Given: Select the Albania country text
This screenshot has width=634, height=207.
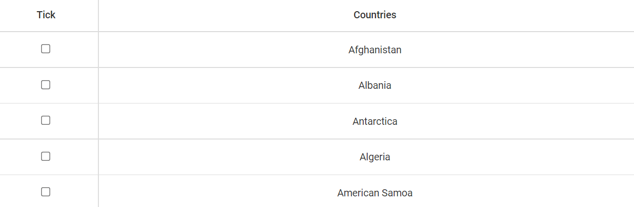Looking at the screenshot, I should point(375,85).
